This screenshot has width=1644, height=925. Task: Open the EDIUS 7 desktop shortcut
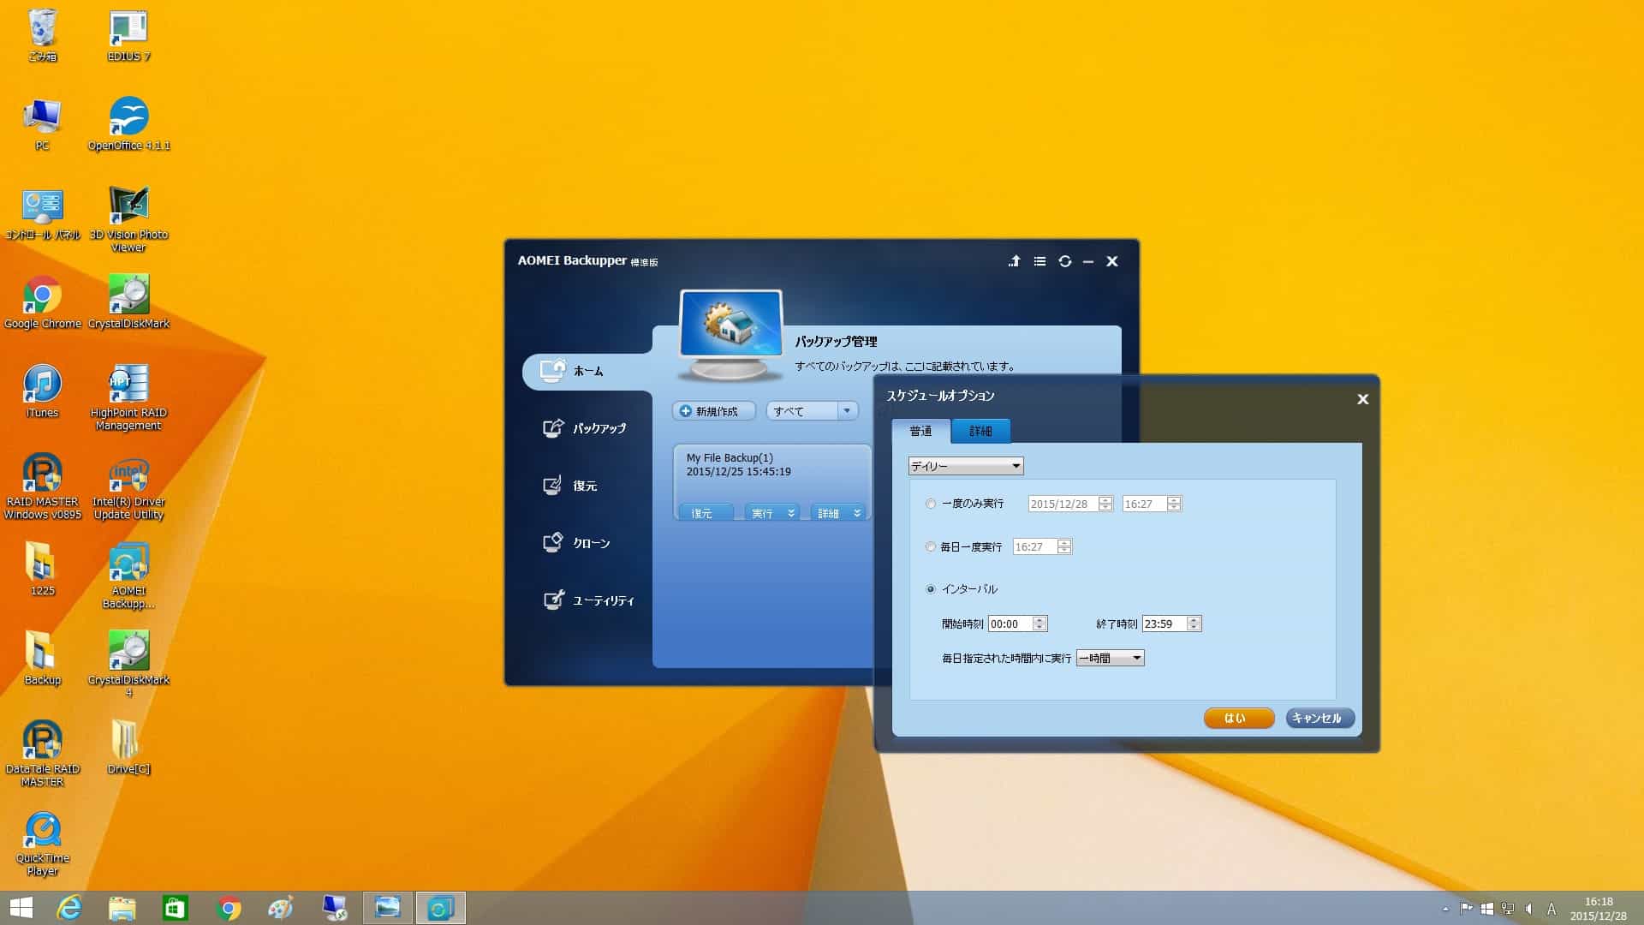pos(128,35)
